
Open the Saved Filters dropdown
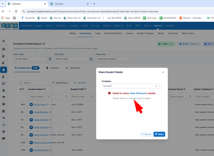pos(60,83)
